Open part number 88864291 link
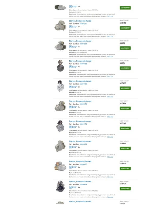Viewport: 162px width, 209px height. 83,24
